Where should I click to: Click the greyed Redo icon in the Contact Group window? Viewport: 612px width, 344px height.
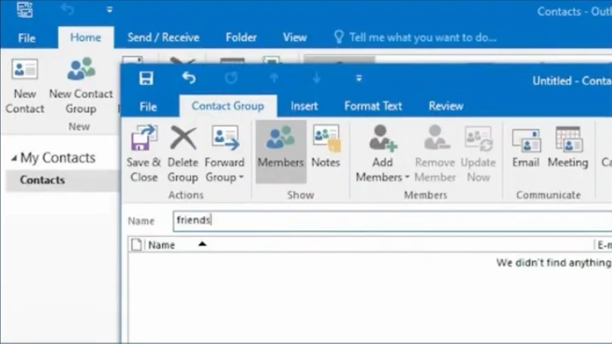pyautogui.click(x=231, y=78)
